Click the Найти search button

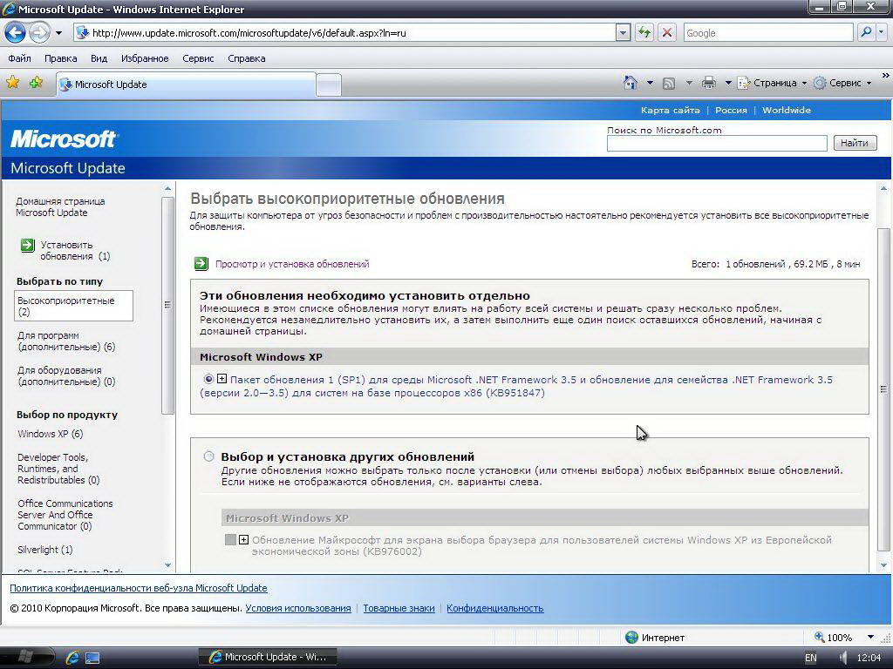(855, 143)
